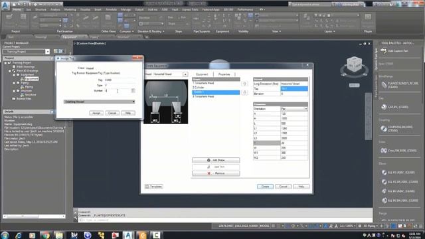Open Help in the Assign Tag dialog

point(128,113)
